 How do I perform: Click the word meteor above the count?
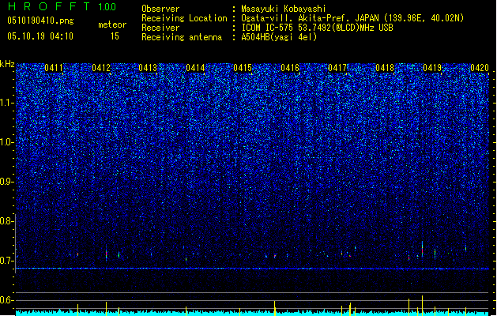(112, 24)
